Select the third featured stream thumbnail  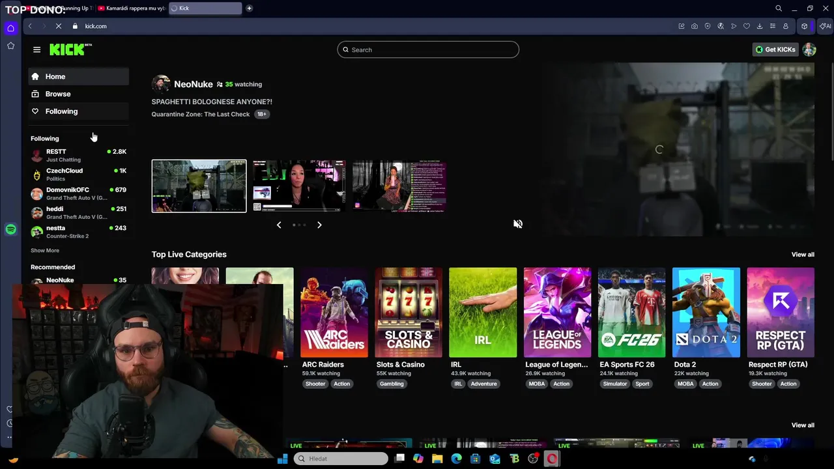399,186
